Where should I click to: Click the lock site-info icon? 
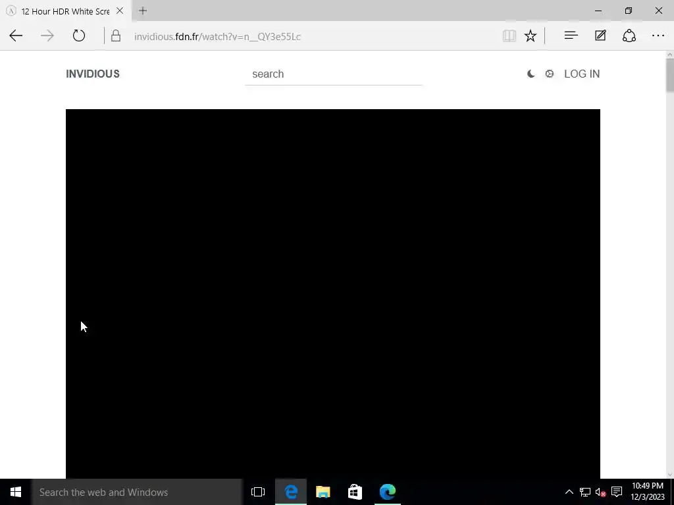(x=116, y=36)
